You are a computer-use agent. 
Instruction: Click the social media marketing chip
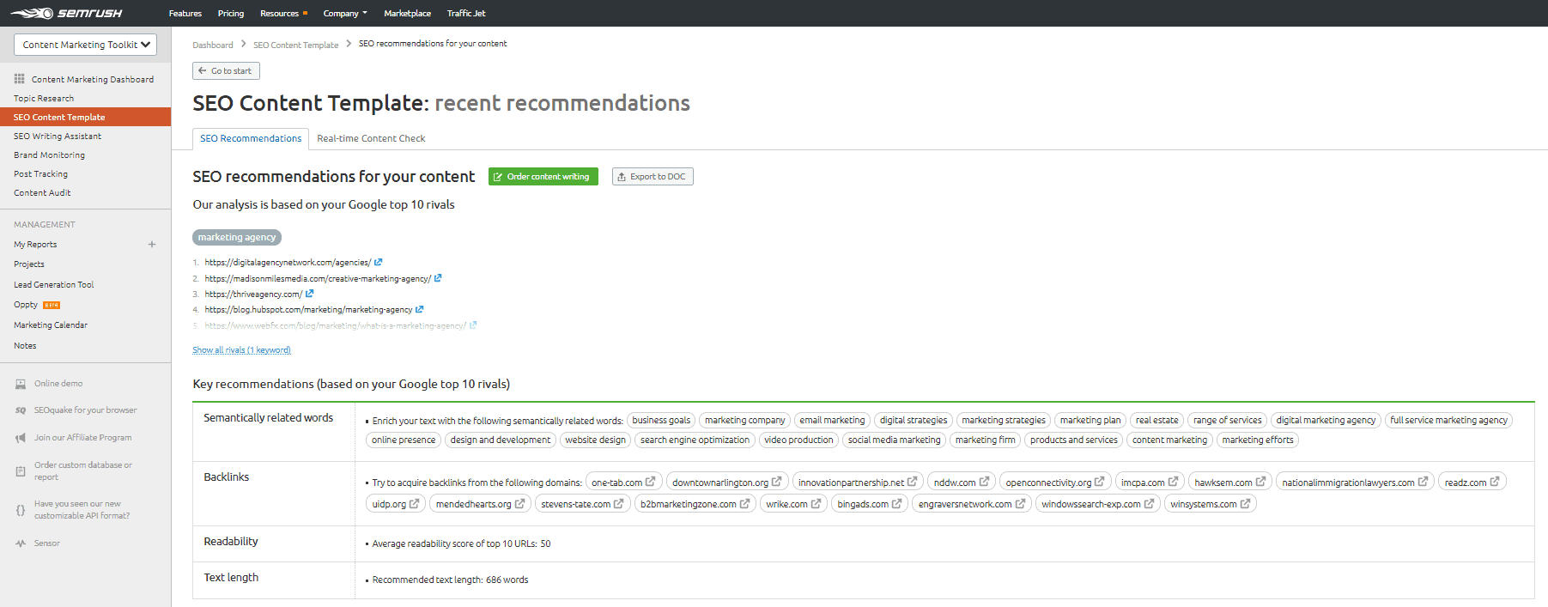(x=894, y=440)
